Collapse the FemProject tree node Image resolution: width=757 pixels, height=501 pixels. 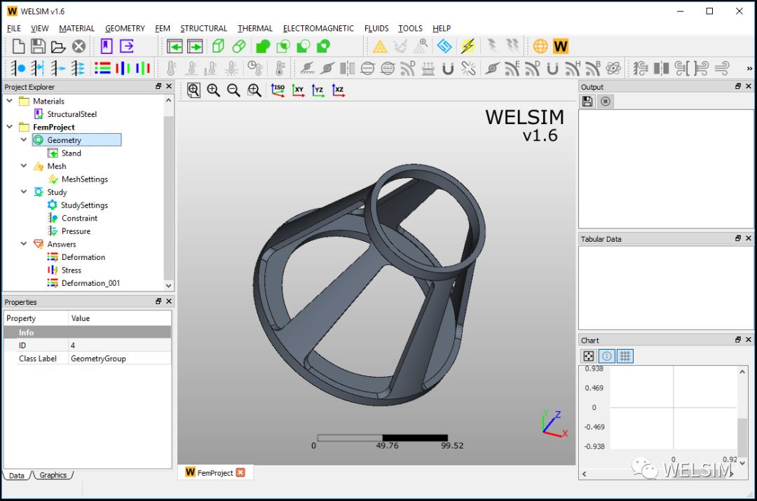[10, 126]
